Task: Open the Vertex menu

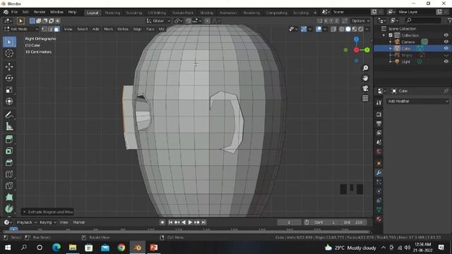Action: [x=122, y=29]
